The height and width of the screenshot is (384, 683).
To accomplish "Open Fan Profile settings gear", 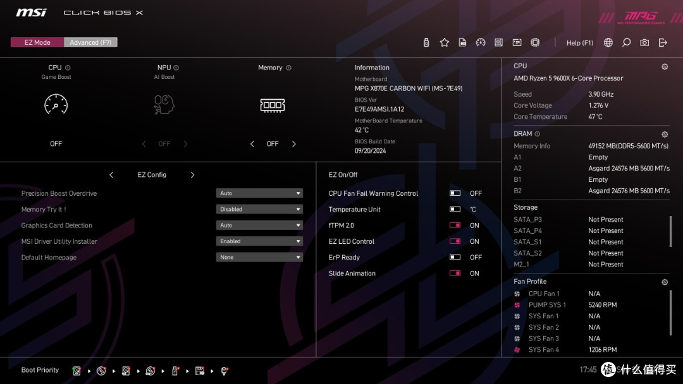I will point(665,282).
